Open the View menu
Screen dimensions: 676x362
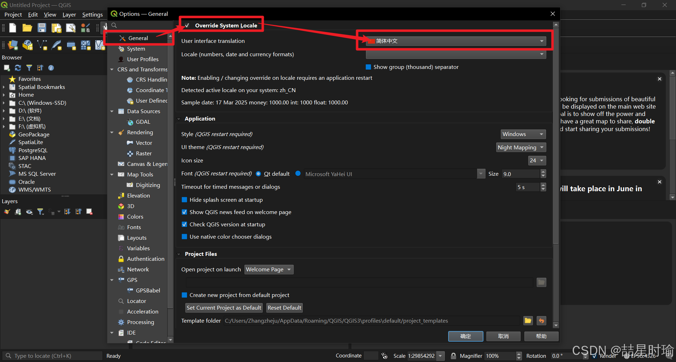tap(50, 14)
